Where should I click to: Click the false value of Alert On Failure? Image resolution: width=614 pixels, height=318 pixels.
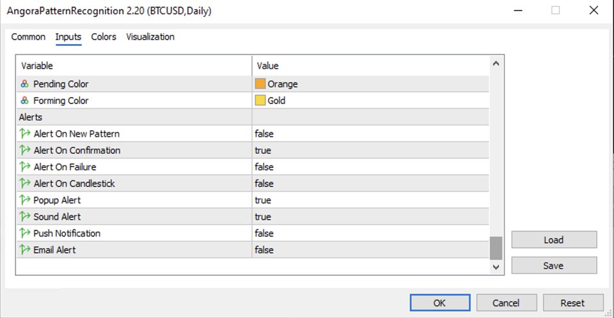tap(264, 167)
